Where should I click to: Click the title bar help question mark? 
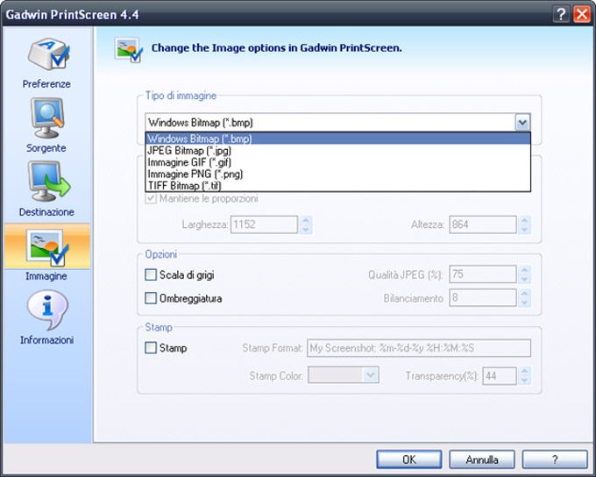pyautogui.click(x=561, y=14)
